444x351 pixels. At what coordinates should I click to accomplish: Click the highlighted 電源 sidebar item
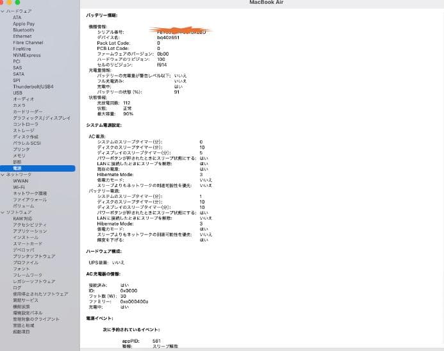tap(37, 168)
